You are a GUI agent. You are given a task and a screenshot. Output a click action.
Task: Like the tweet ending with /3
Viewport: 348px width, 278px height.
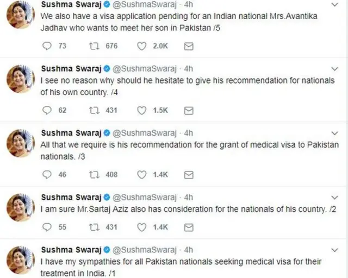(142, 174)
